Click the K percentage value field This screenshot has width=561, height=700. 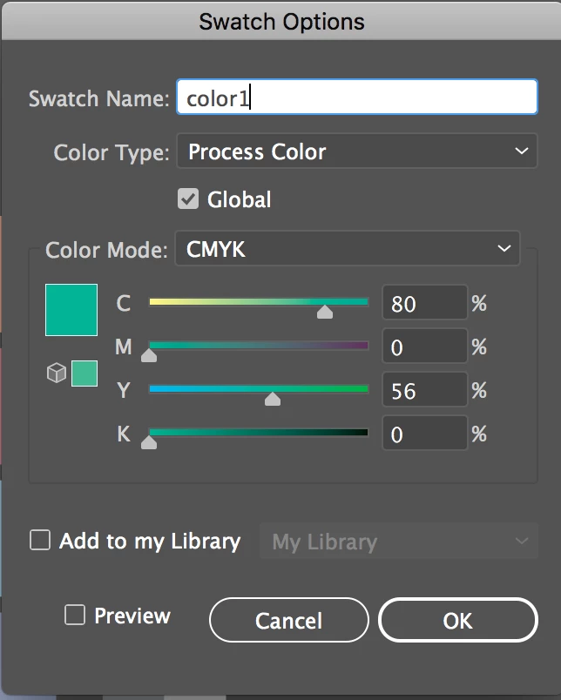(424, 434)
